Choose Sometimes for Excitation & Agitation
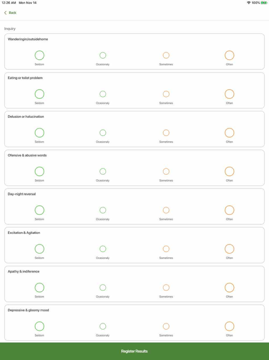This screenshot has width=269, height=360. click(x=166, y=249)
